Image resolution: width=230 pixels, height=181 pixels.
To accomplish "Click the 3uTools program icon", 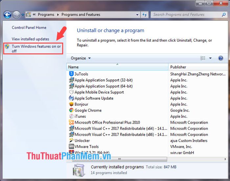I will pos(72,74).
